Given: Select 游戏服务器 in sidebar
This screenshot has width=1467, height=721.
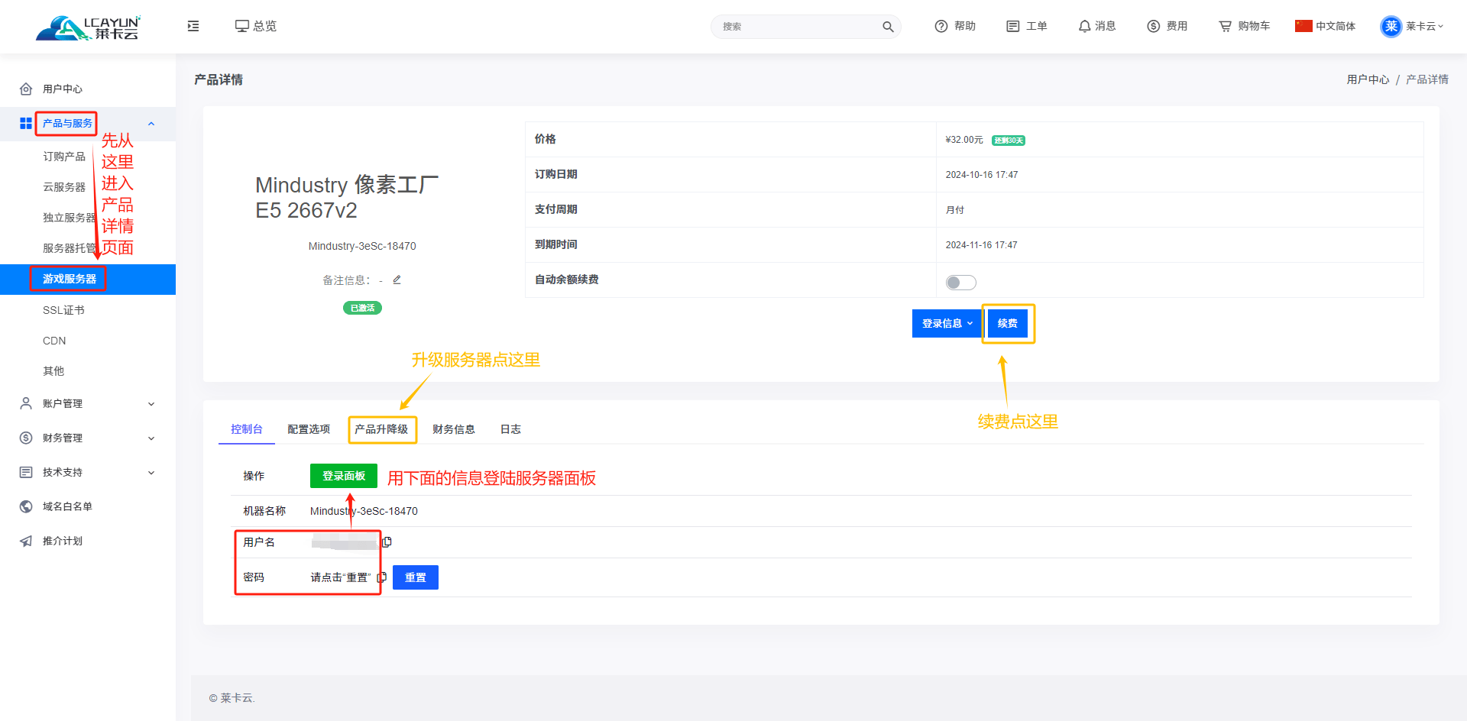Looking at the screenshot, I should tap(88, 280).
